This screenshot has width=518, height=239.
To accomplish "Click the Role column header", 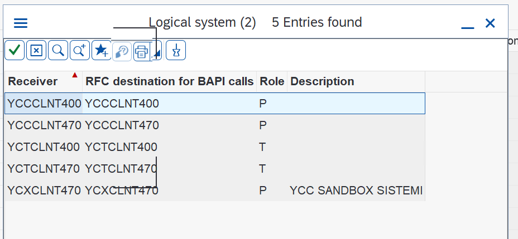I will tap(272, 81).
